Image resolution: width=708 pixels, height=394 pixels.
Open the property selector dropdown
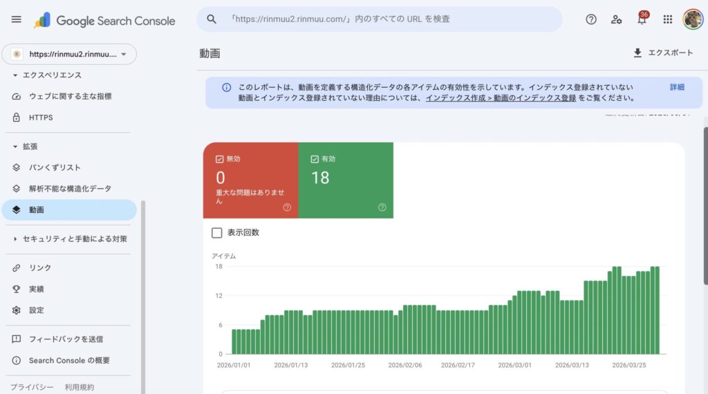pyautogui.click(x=69, y=54)
